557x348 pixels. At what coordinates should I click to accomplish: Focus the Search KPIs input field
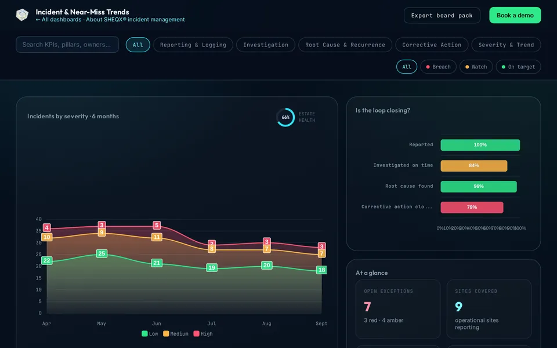[x=67, y=45]
